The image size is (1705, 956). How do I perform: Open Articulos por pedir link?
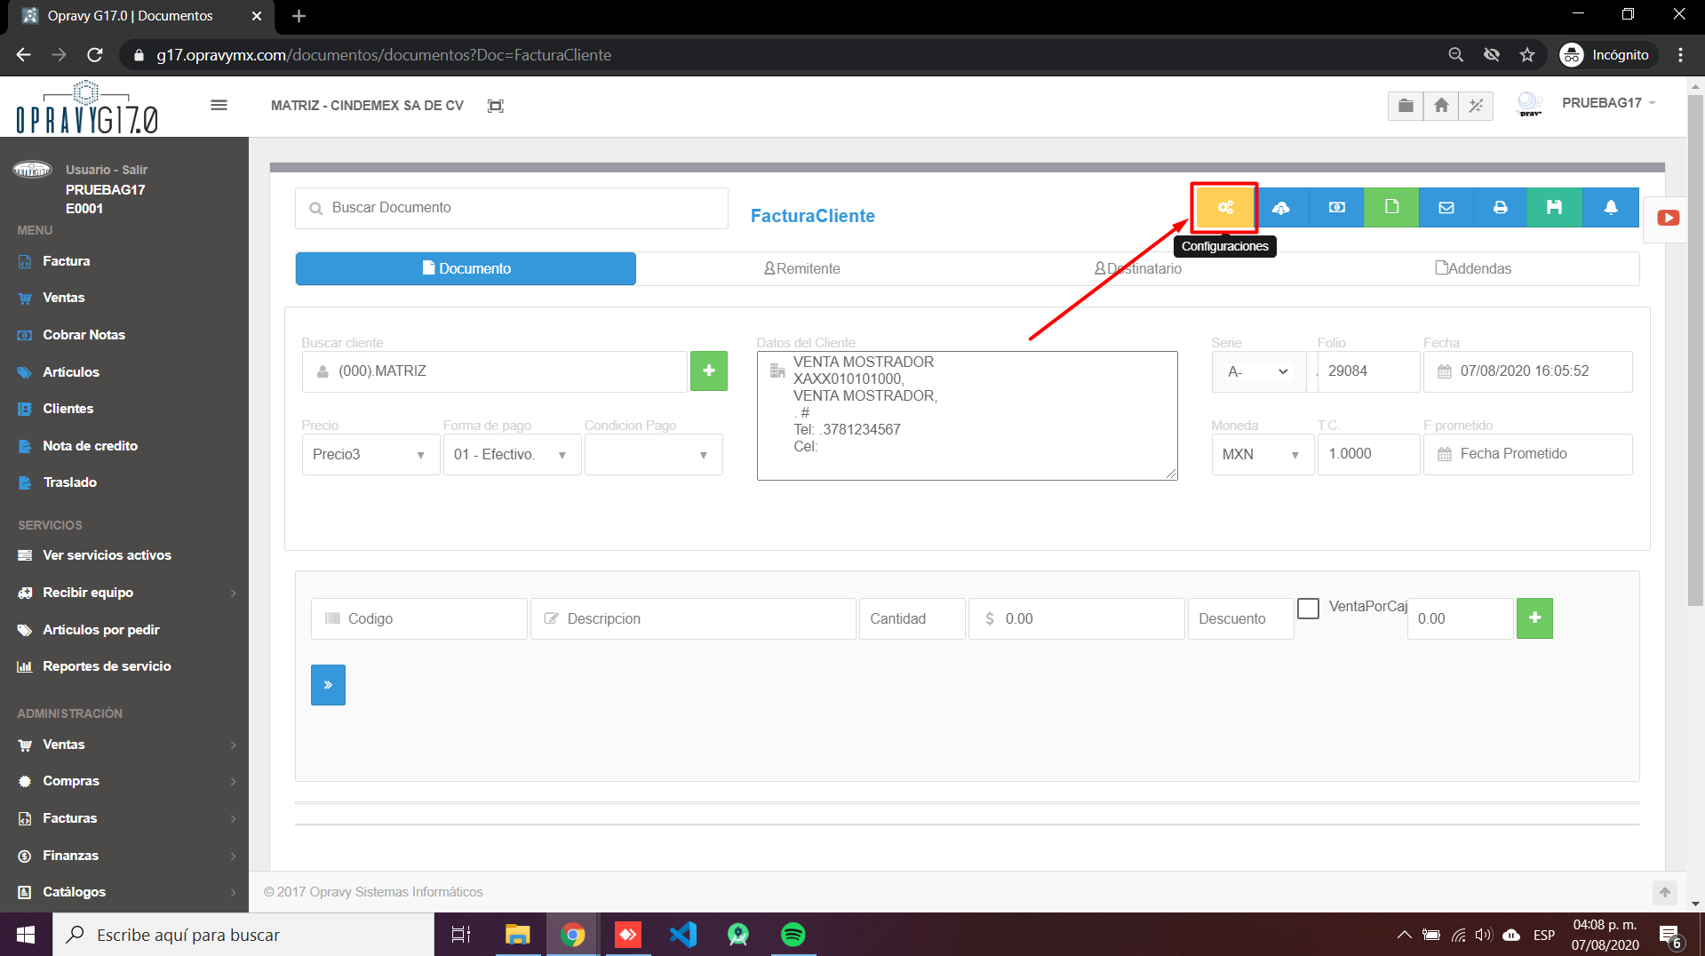[100, 630]
